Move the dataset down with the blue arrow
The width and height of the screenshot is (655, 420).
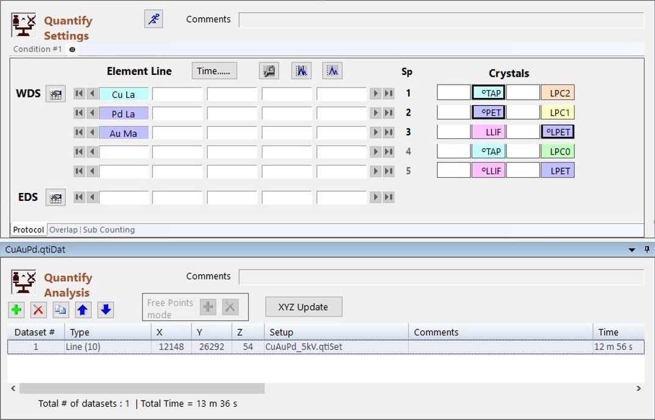[x=105, y=310]
